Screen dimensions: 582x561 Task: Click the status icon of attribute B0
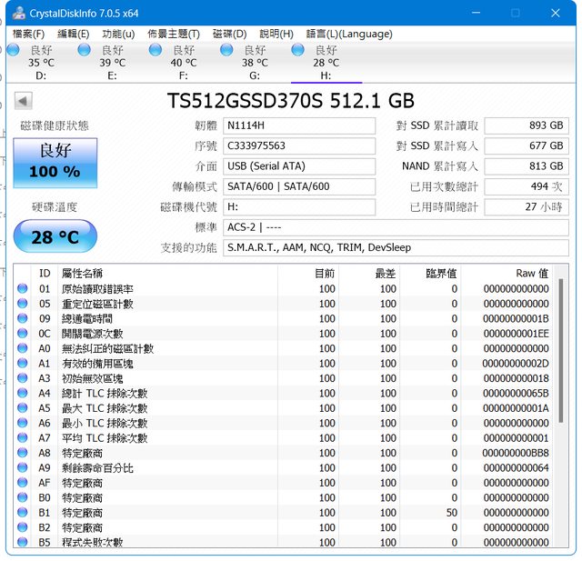tap(22, 497)
